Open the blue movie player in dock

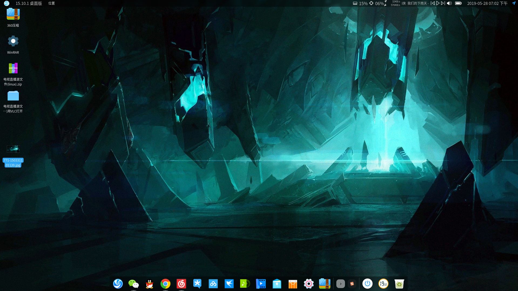[x=261, y=284]
